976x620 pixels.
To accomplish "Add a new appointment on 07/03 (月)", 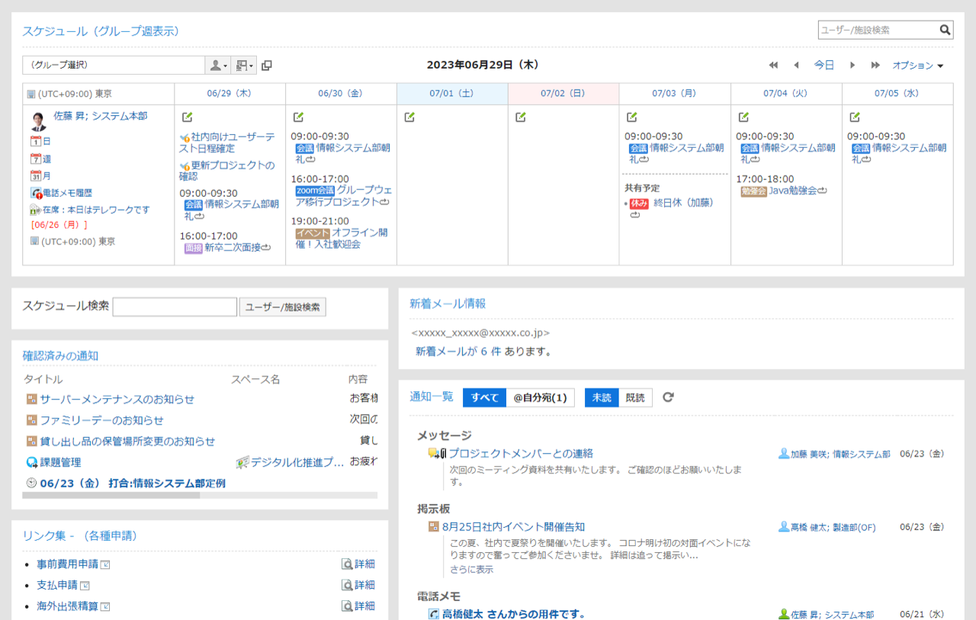I will coord(631,117).
